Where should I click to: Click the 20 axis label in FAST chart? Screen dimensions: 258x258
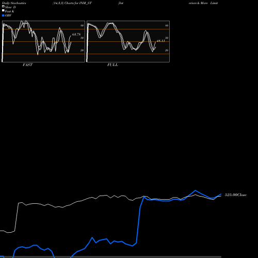click(x=82, y=50)
